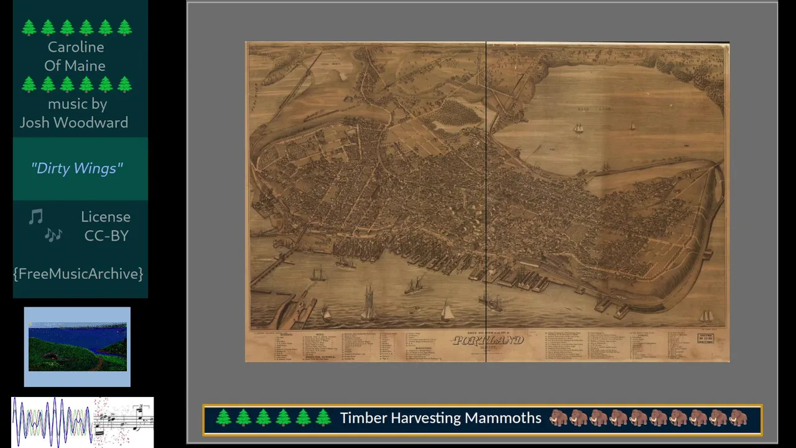Click the waveform and sheet music image
This screenshot has width=796, height=448.
pyautogui.click(x=82, y=421)
